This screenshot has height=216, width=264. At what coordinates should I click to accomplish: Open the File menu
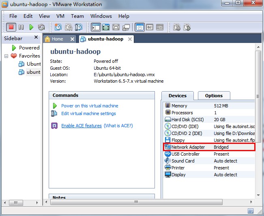pyautogui.click(x=13, y=16)
